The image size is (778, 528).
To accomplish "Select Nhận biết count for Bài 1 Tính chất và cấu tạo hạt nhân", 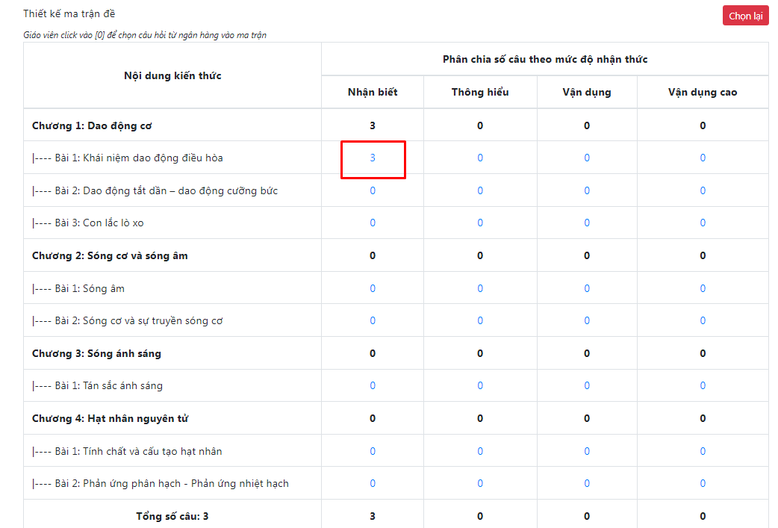I will pyautogui.click(x=373, y=451).
